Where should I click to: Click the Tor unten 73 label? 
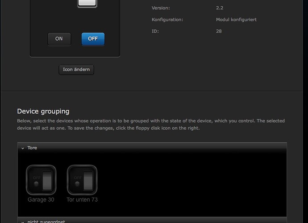coord(82,200)
